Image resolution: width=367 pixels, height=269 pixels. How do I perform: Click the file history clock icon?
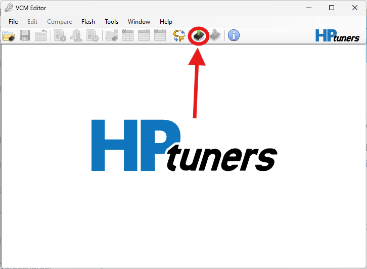(x=93, y=35)
